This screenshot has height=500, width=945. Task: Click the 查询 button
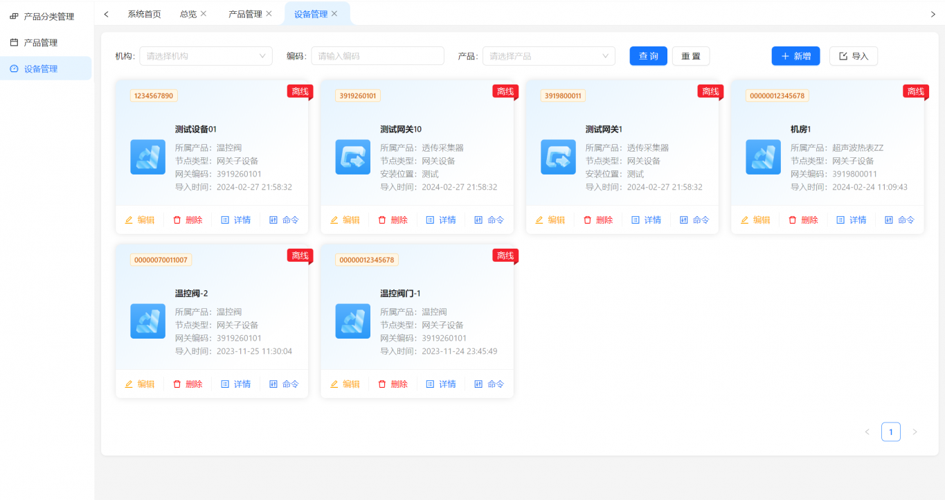pos(648,56)
